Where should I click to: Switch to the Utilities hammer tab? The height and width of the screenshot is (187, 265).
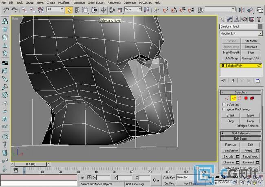pyautogui.click(x=259, y=19)
